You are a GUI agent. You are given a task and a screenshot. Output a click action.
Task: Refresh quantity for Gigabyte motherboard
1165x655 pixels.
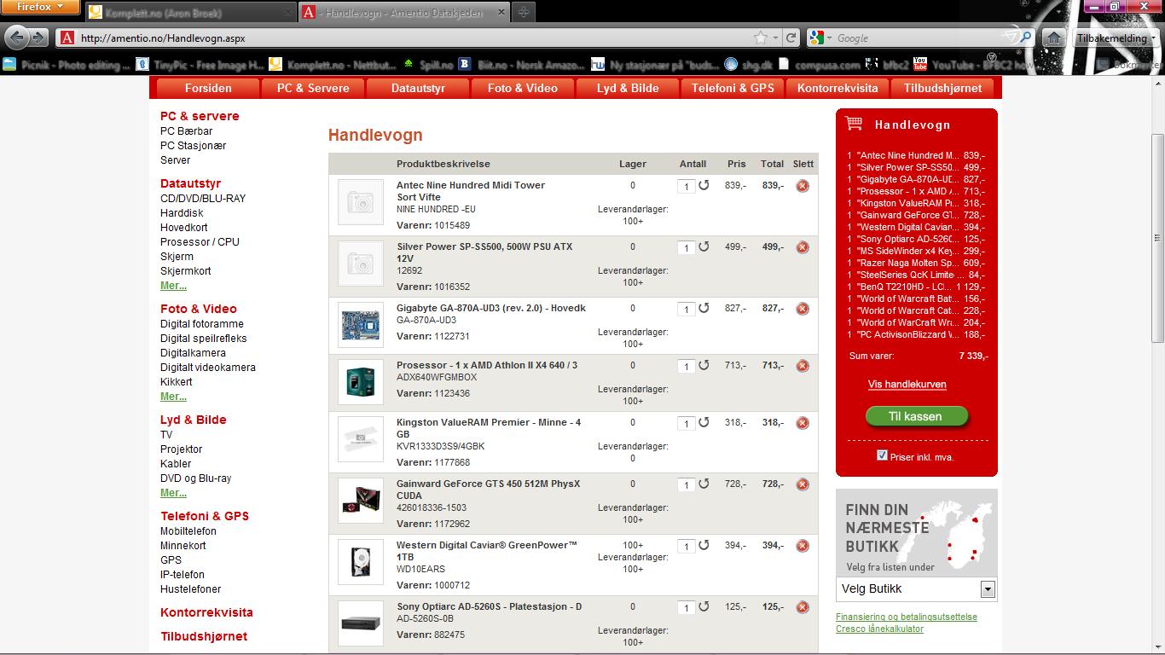pos(704,308)
